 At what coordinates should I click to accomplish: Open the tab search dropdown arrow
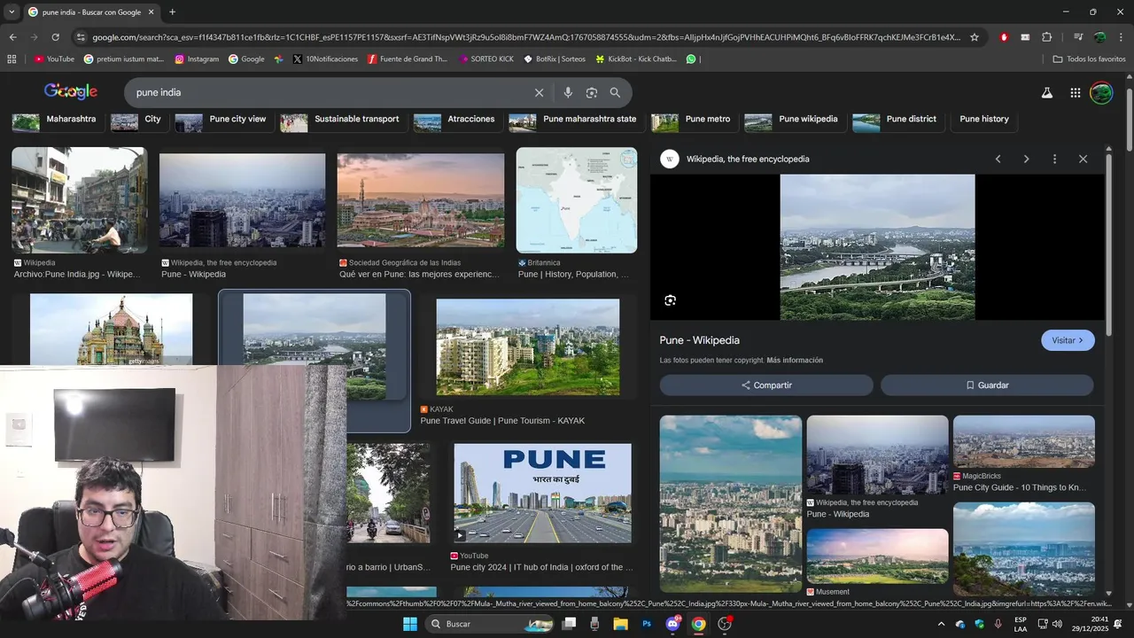pos(12,12)
